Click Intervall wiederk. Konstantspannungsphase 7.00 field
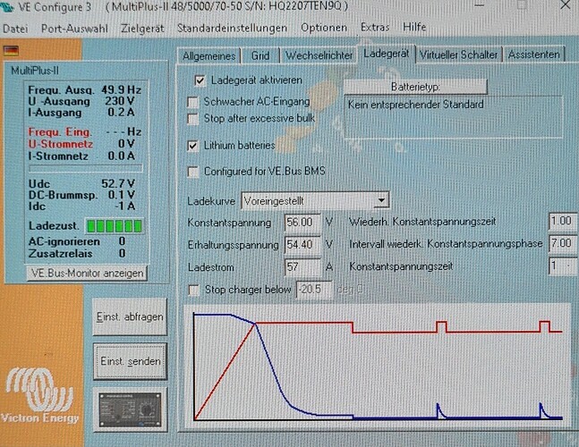579x447 pixels. [x=562, y=243]
